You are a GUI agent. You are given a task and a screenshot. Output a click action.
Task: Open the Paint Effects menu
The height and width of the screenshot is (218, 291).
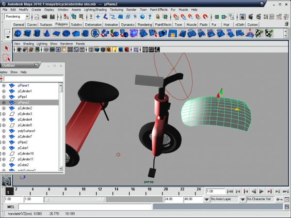159,10
